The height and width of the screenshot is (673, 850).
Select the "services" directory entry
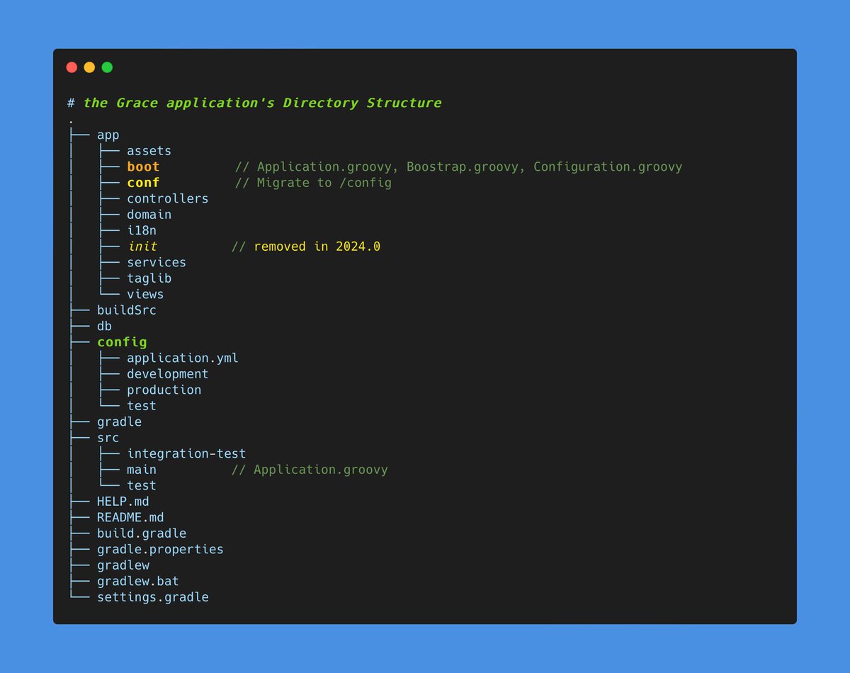pyautogui.click(x=157, y=263)
